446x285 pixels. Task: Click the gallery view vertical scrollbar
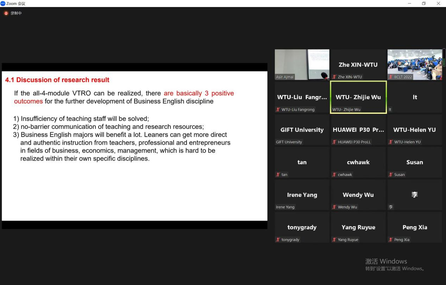(x=444, y=58)
